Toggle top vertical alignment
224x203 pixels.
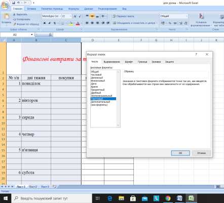point(87,16)
